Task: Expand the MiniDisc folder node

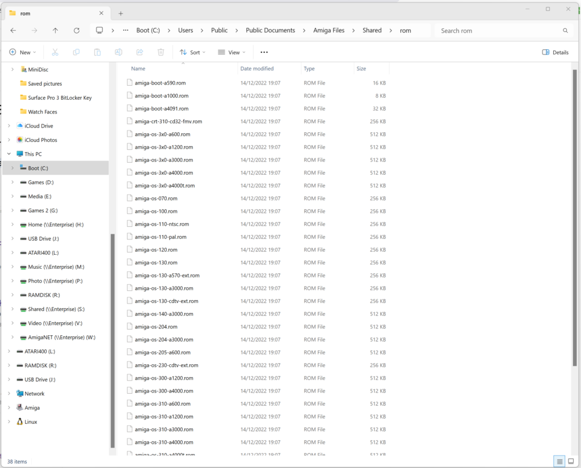Action: point(12,69)
